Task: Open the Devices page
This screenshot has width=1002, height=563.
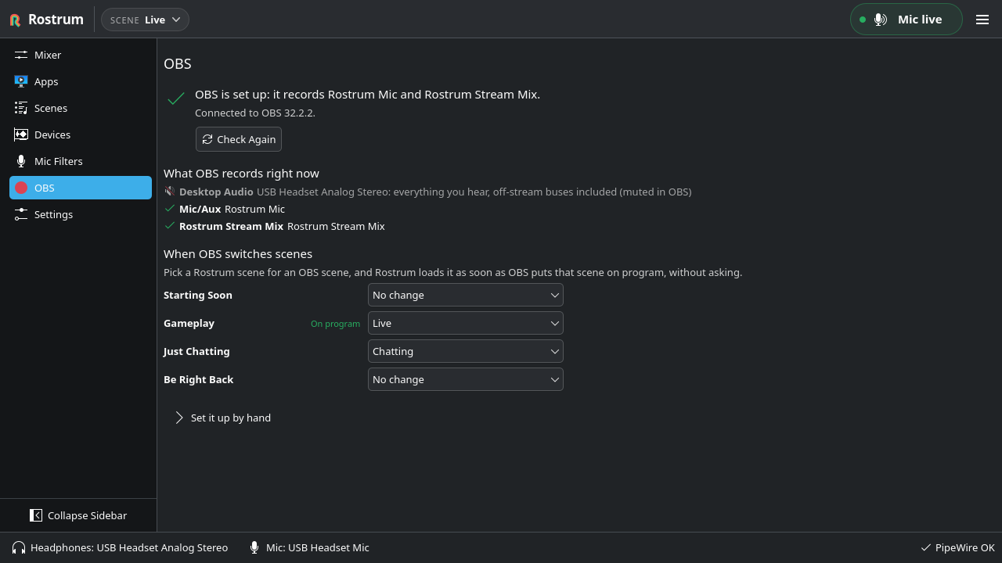Action: [x=81, y=134]
